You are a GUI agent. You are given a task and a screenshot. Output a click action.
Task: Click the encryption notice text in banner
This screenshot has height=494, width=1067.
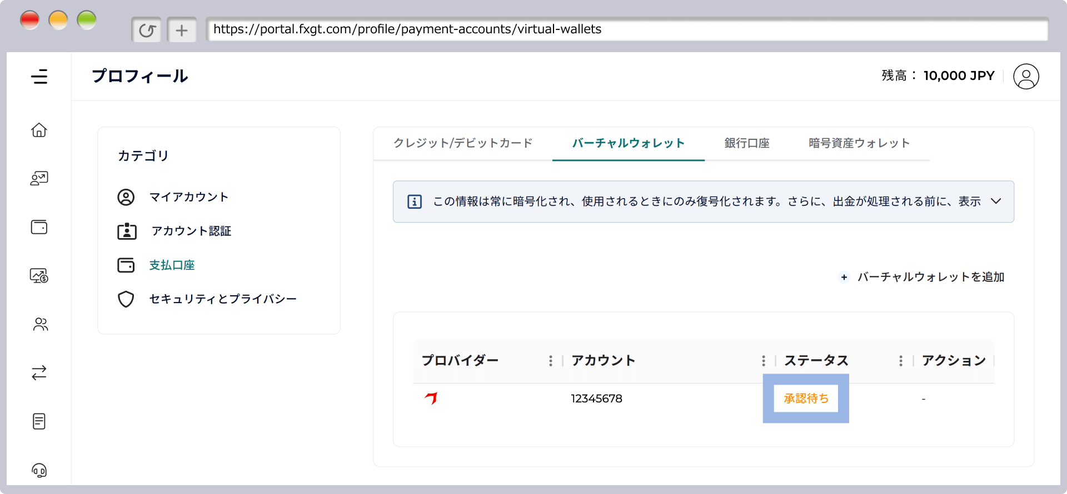click(707, 201)
